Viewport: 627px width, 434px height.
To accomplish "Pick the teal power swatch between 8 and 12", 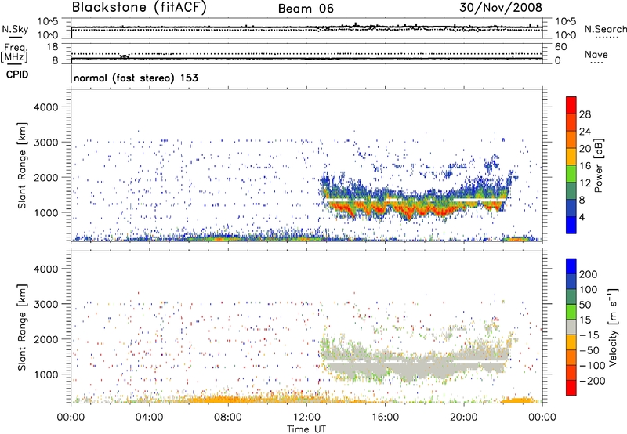I will coord(571,191).
